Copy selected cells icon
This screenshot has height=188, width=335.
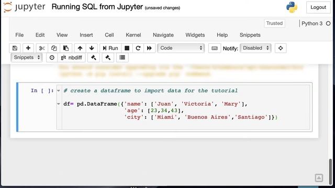54,48
